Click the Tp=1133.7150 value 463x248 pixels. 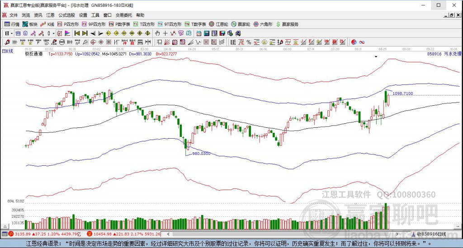coord(60,54)
